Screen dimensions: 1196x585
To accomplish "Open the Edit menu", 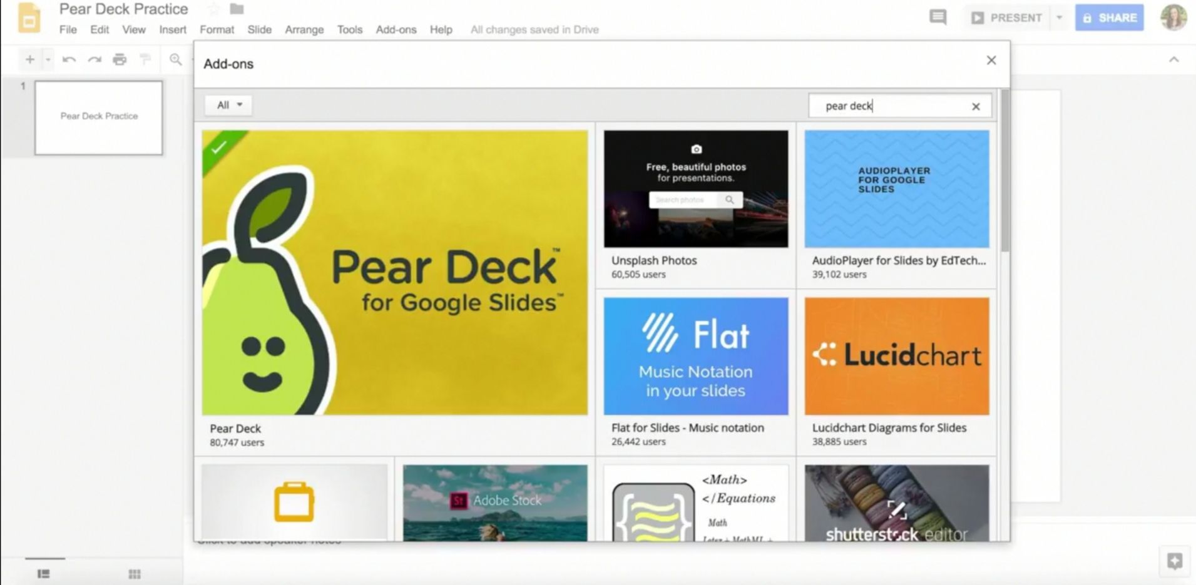I will click(x=100, y=29).
